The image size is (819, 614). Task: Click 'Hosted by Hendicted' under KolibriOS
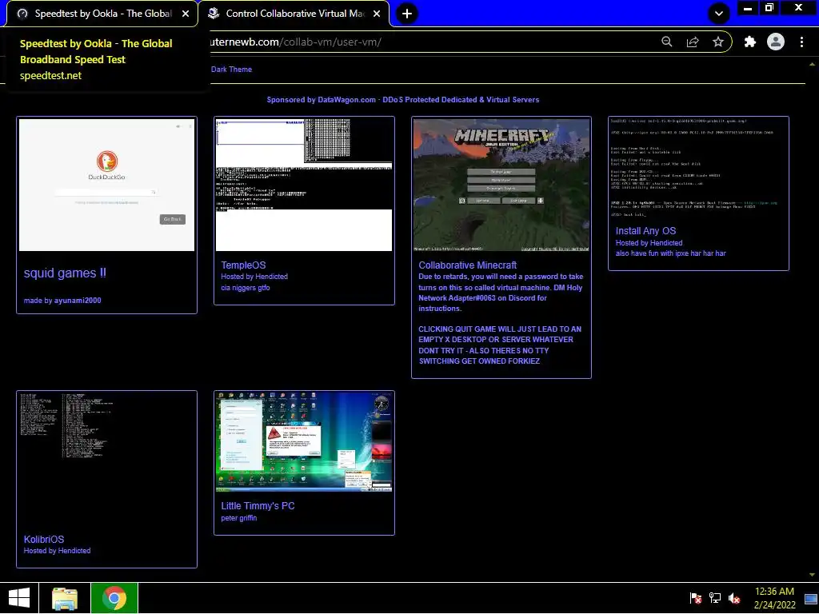pos(57,551)
